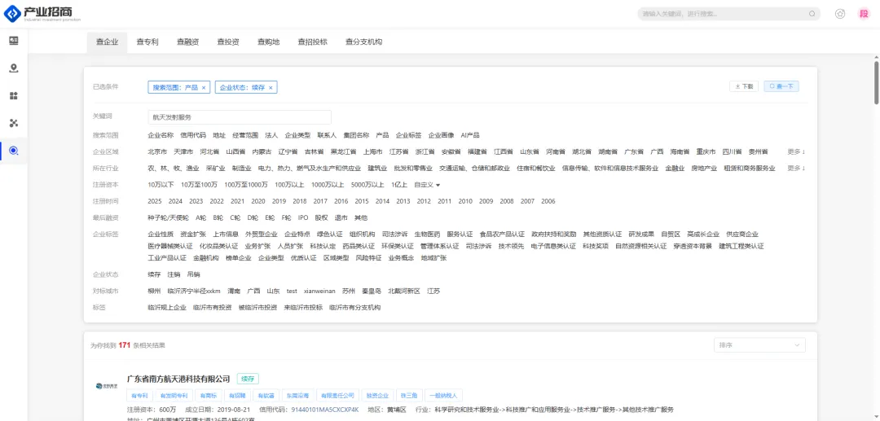The height and width of the screenshot is (421, 880).
Task: Open the 企业性质 tag category
Action: 161,235
